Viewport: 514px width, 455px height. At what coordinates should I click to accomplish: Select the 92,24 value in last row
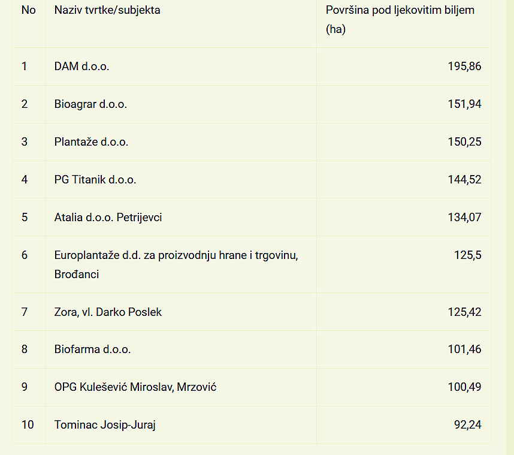click(468, 425)
